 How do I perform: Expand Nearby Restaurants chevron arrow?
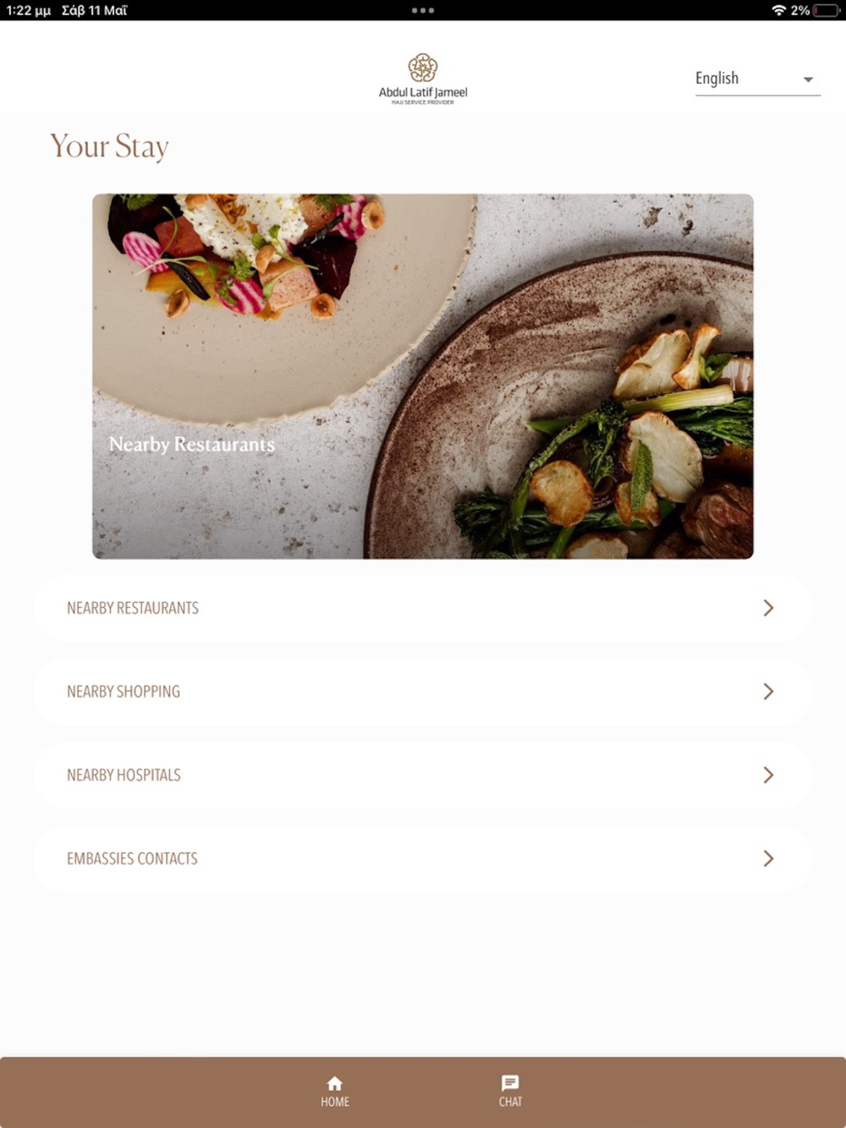click(x=768, y=608)
